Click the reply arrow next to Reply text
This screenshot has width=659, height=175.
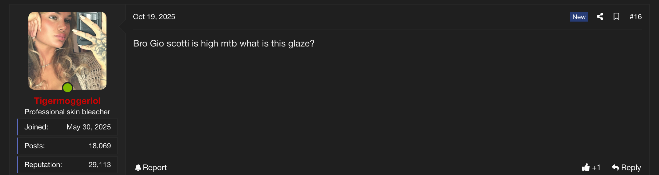(615, 167)
